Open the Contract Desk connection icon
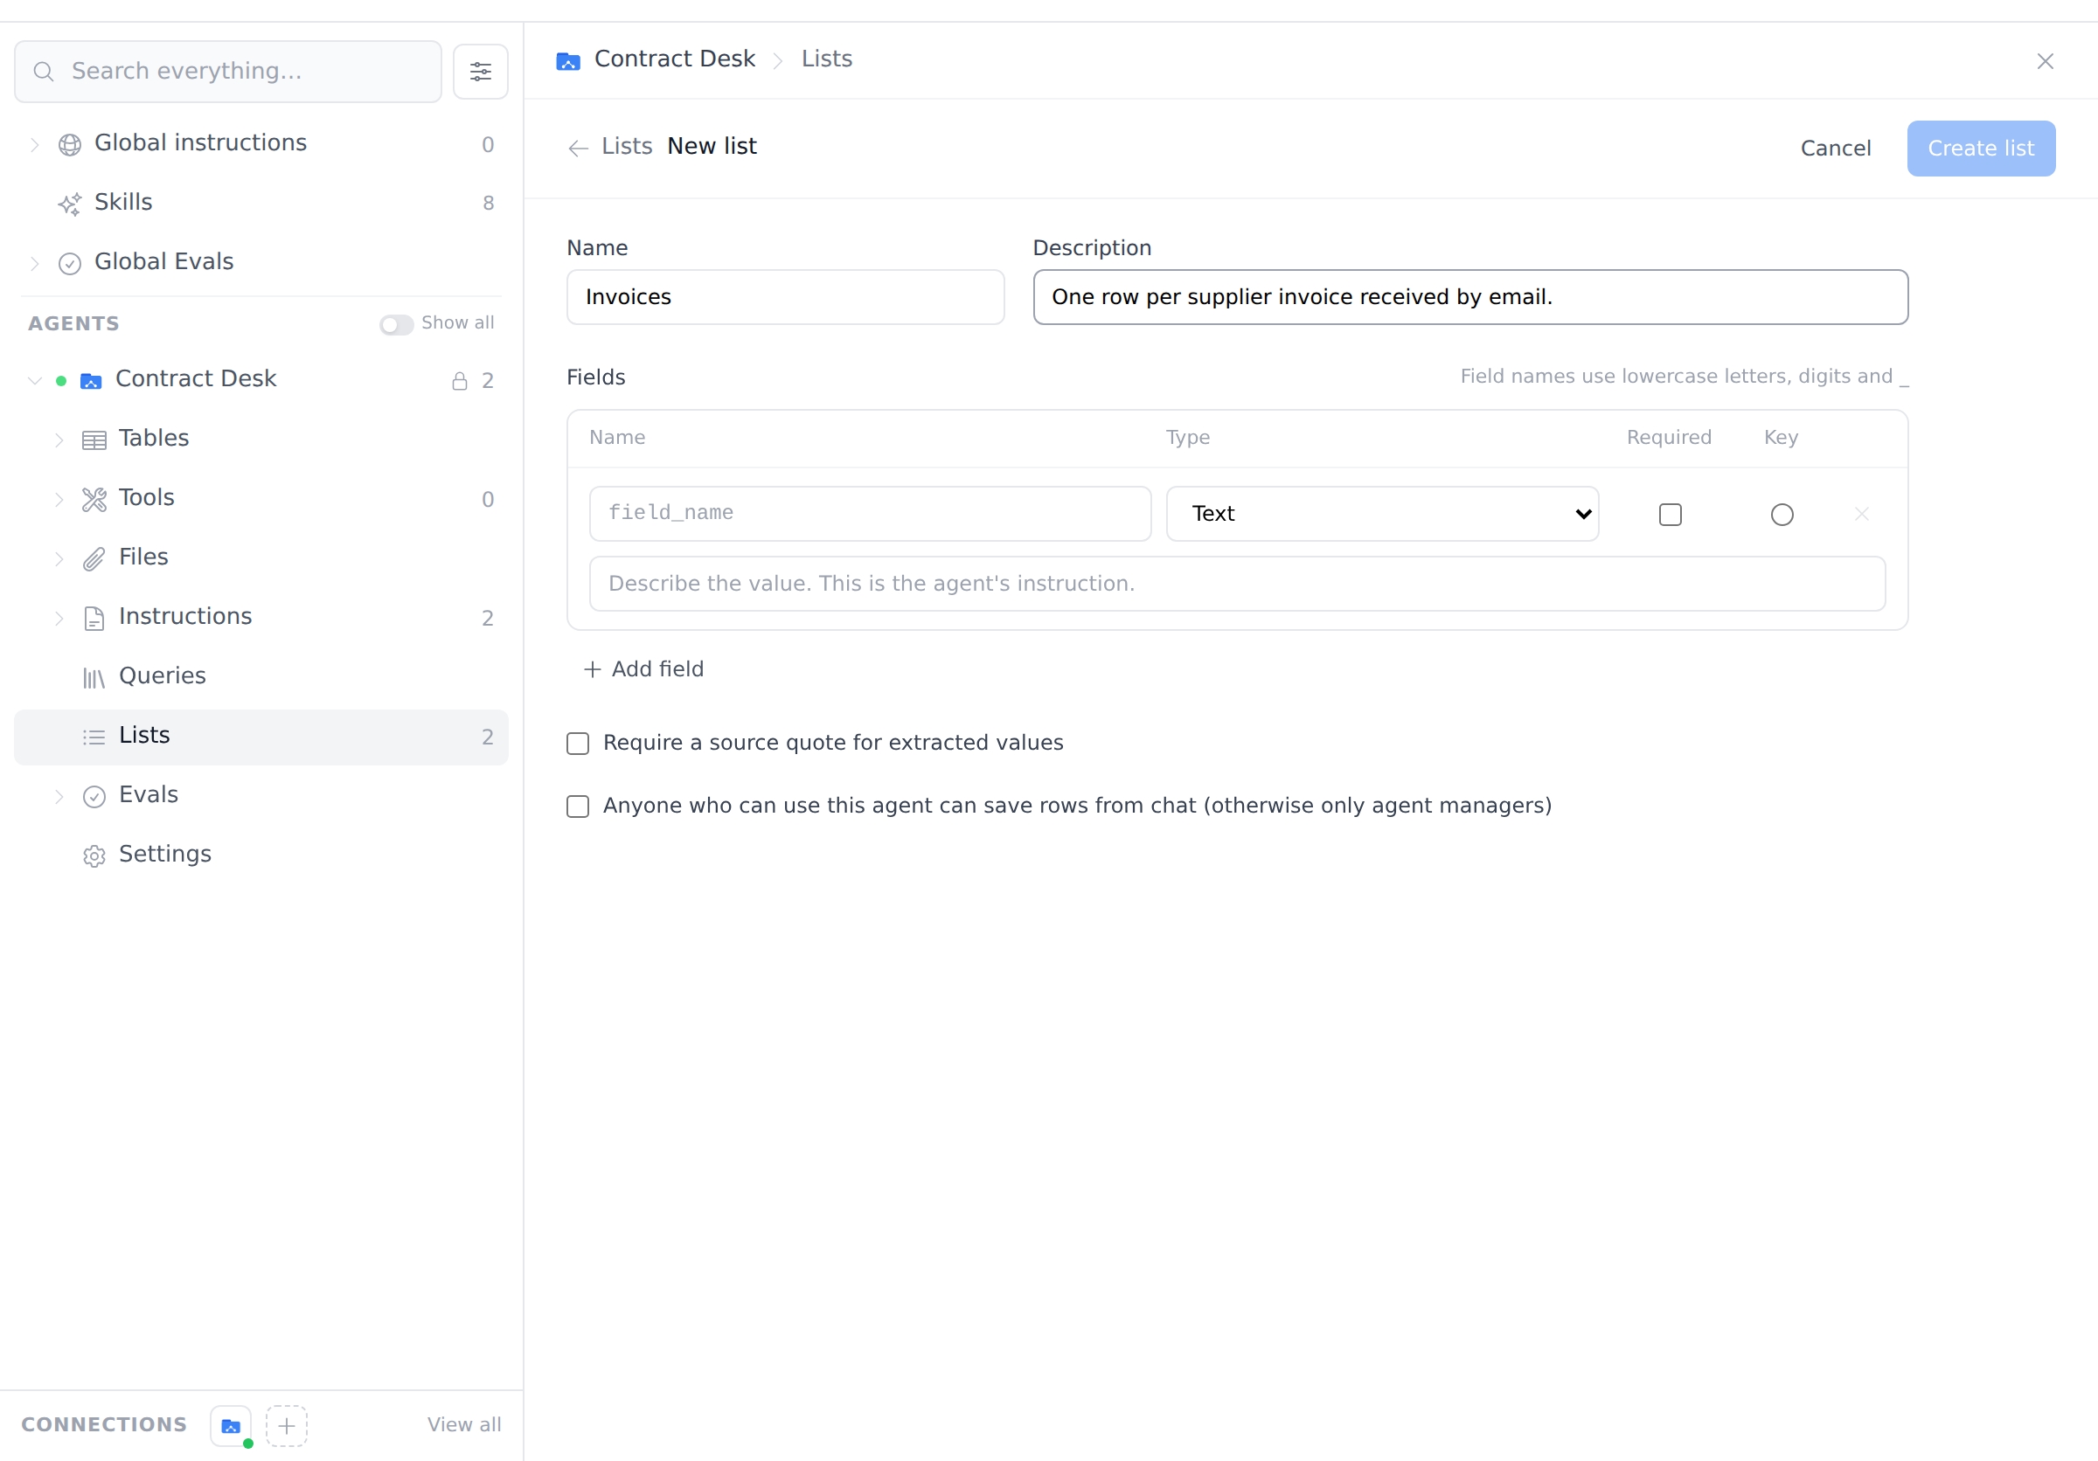 231,1425
